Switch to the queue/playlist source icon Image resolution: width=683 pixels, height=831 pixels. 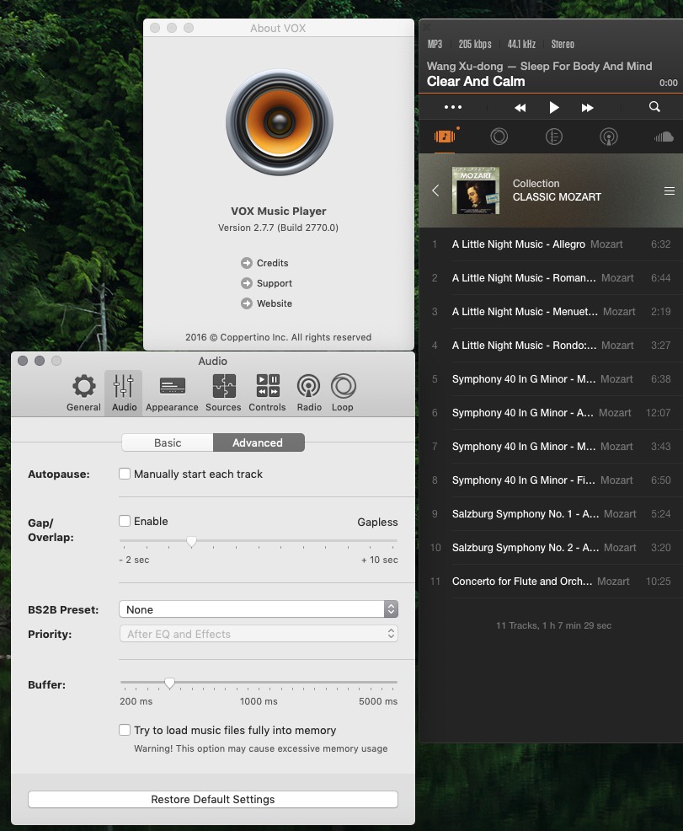coord(554,137)
